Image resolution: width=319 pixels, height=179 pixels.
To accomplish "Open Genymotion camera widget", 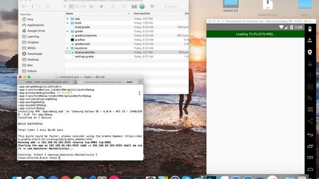I will [x=310, y=52].
